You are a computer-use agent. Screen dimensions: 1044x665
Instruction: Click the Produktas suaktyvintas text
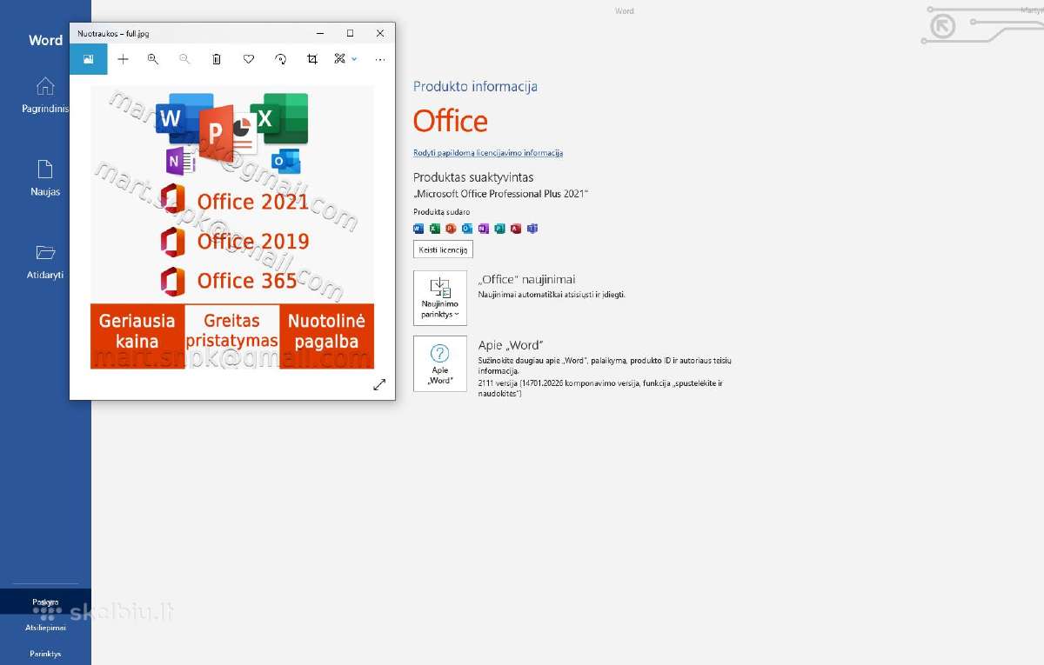[x=473, y=177]
